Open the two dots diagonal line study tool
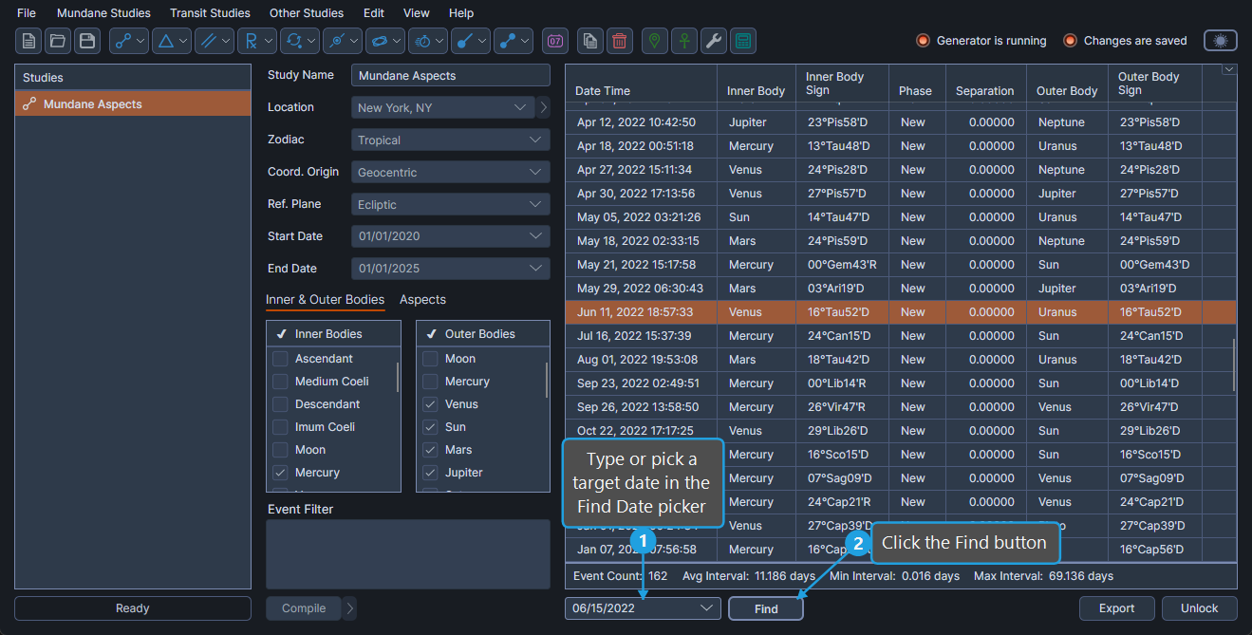Screen dimensions: 1252x635 [514, 41]
